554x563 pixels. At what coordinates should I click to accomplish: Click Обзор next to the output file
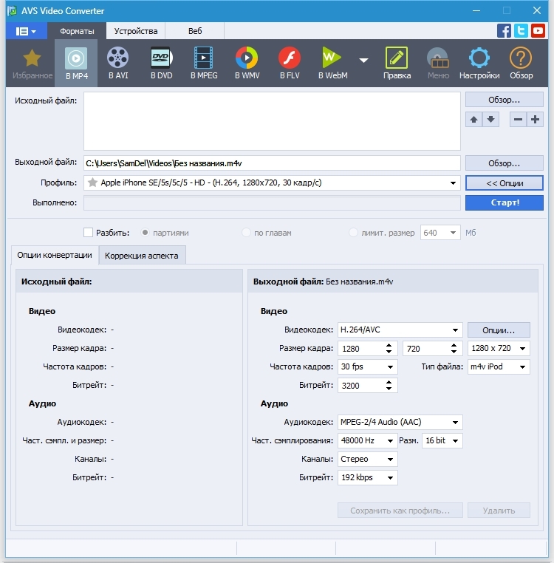504,163
